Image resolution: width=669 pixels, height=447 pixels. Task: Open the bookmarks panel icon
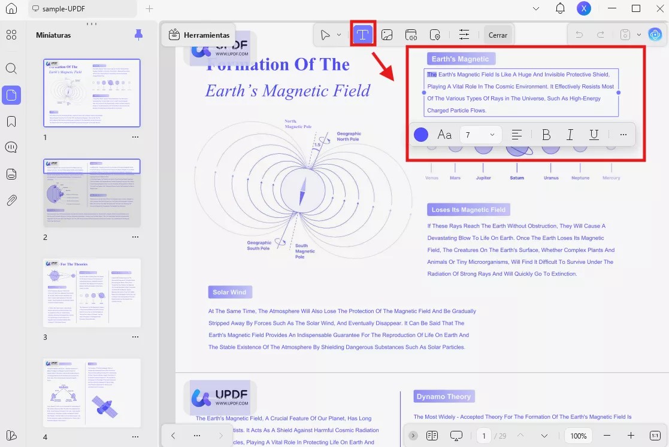(x=11, y=121)
